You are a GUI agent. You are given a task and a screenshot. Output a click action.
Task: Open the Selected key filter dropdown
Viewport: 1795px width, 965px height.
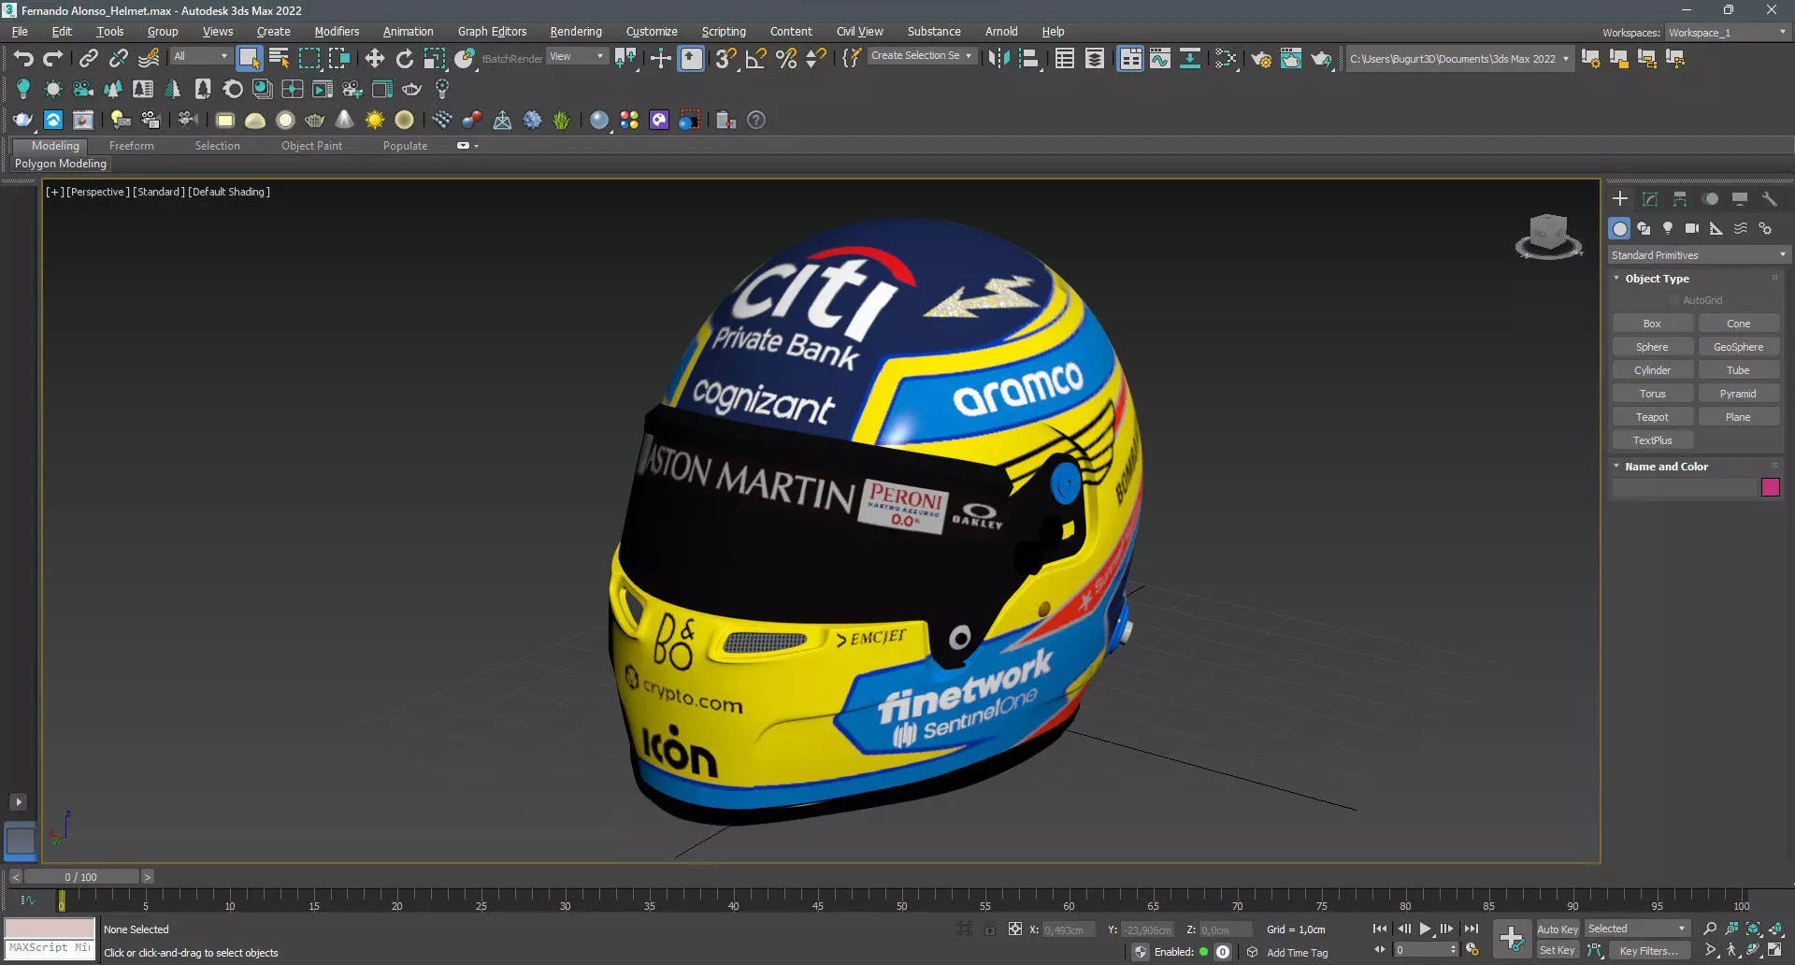[x=1636, y=929]
